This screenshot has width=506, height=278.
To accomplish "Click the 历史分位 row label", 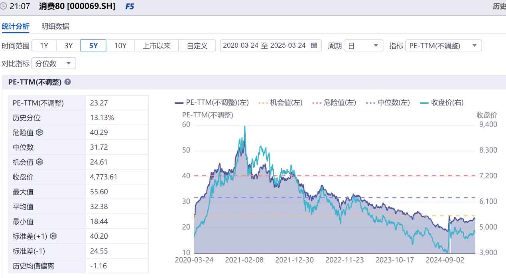I will 26,118.
